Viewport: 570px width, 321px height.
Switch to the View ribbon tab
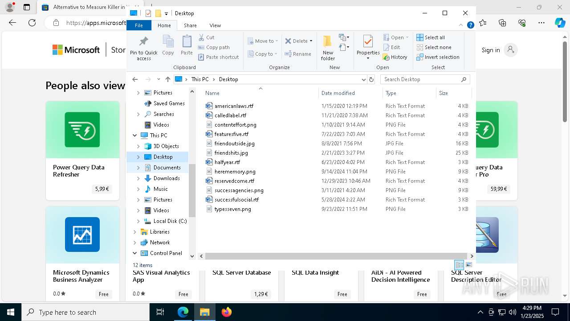coord(215,25)
